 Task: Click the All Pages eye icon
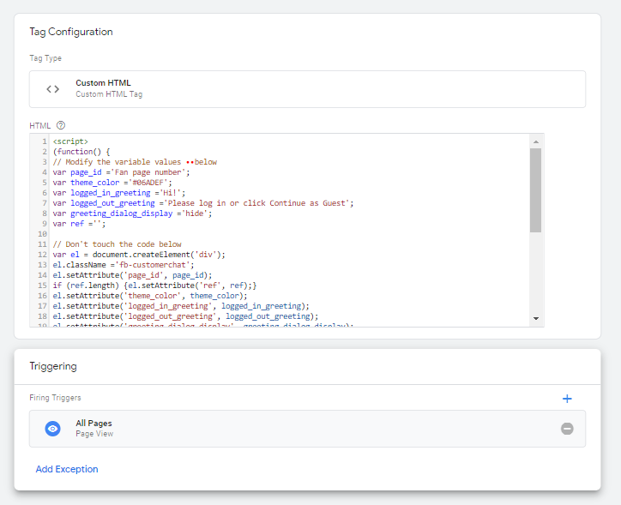click(52, 429)
